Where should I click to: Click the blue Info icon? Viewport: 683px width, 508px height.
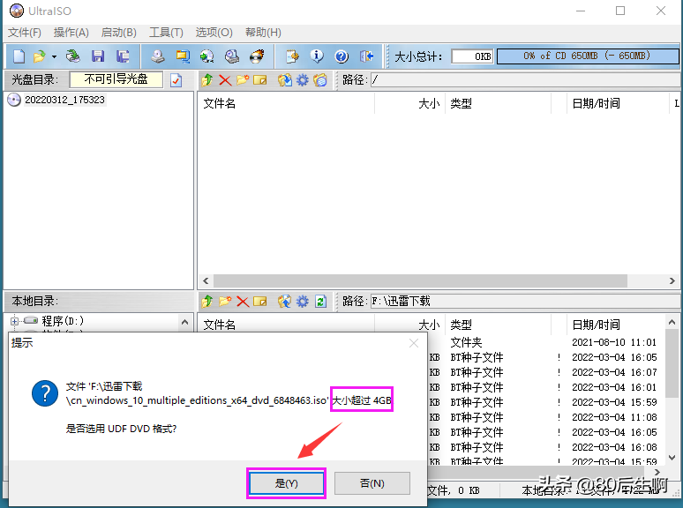317,56
